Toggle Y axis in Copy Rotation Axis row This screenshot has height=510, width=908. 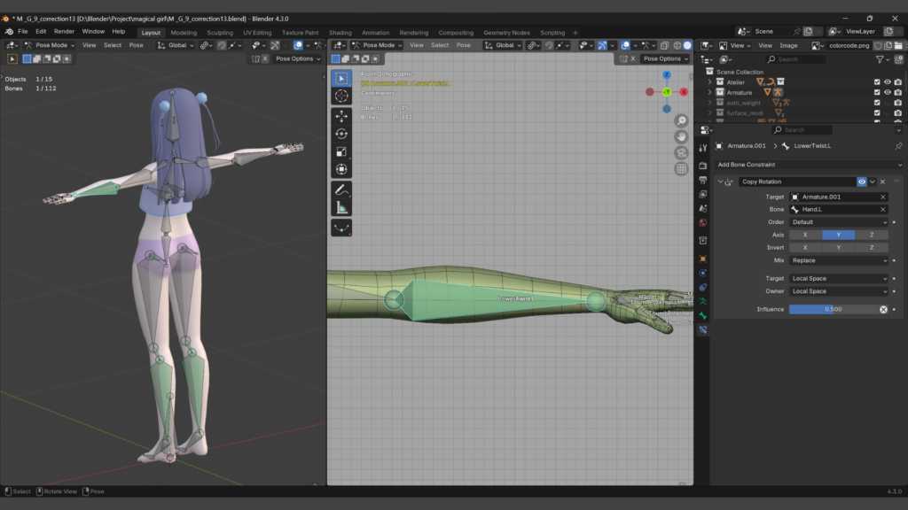coord(838,235)
